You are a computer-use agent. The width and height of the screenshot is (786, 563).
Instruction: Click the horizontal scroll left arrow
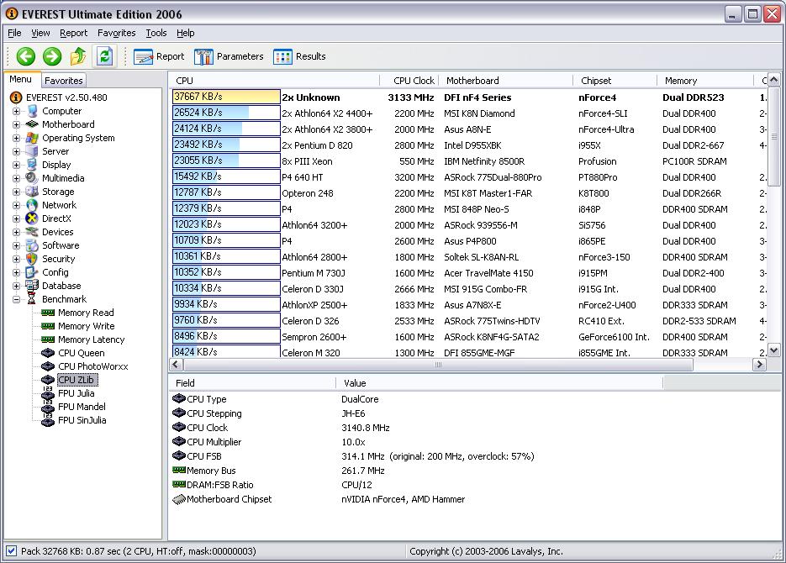point(176,365)
